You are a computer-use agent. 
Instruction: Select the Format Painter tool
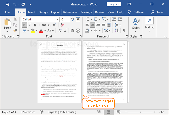click(15, 30)
